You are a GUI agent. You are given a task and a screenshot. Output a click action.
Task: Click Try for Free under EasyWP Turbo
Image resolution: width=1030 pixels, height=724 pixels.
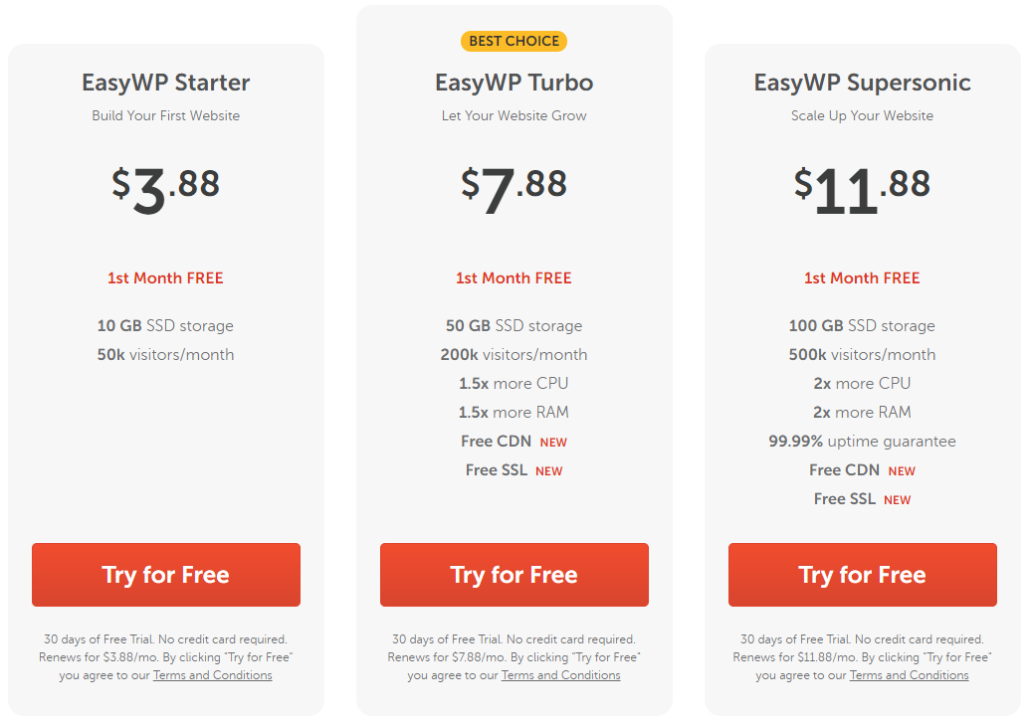(515, 575)
